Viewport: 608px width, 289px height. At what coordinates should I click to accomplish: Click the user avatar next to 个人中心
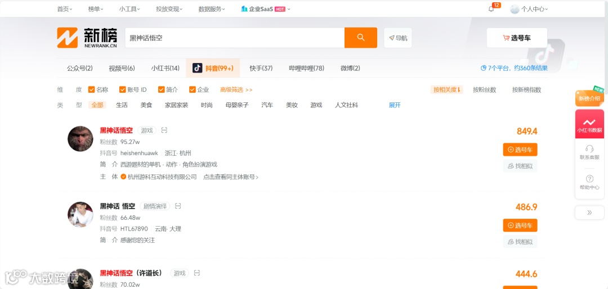click(515, 10)
